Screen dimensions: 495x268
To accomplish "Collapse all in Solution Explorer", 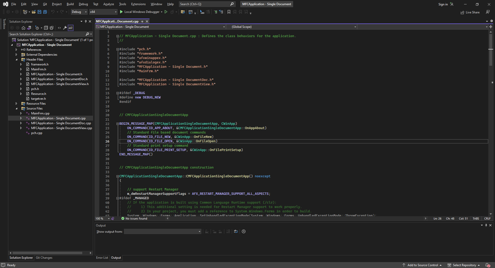I will [x=46, y=28].
